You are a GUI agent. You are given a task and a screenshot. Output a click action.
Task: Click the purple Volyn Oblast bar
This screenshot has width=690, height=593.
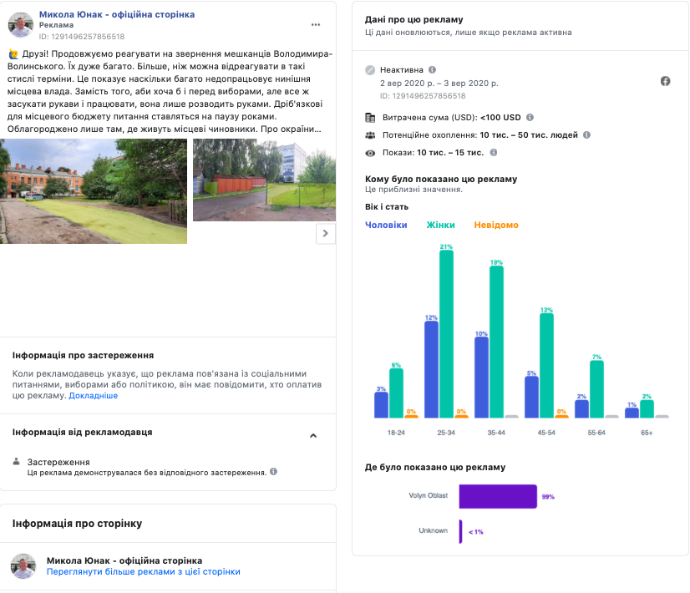(x=497, y=496)
